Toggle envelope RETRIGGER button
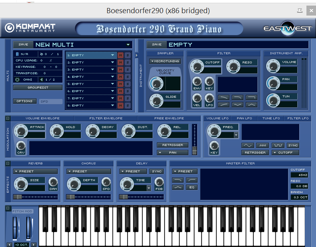Viewport: 316px width, 247px height. (x=173, y=145)
